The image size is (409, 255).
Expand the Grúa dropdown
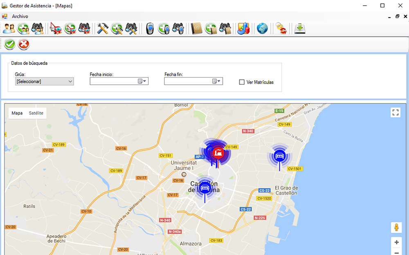pos(70,82)
